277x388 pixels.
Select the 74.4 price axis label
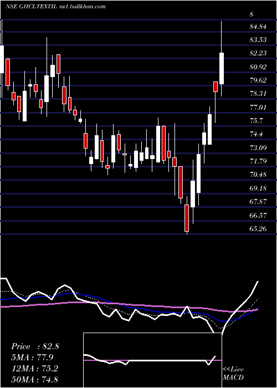(257, 134)
